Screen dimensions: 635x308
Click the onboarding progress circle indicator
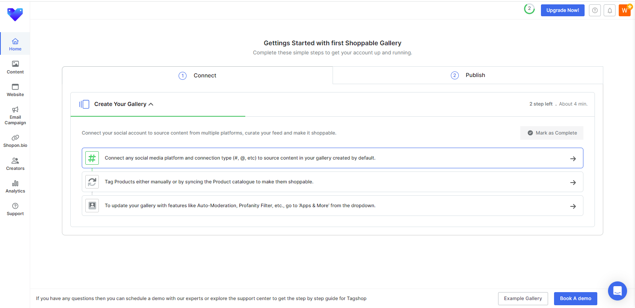tap(529, 9)
